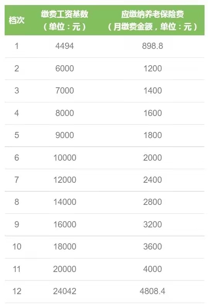Click the 档次 column header
Screen dimensions: 208x305
pyautogui.click(x=17, y=20)
